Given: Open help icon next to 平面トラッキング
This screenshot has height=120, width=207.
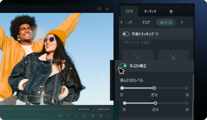Looking at the screenshot, I should 157,34.
